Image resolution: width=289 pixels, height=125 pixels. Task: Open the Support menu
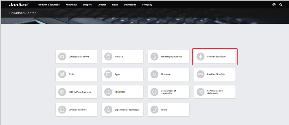(x=87, y=5)
